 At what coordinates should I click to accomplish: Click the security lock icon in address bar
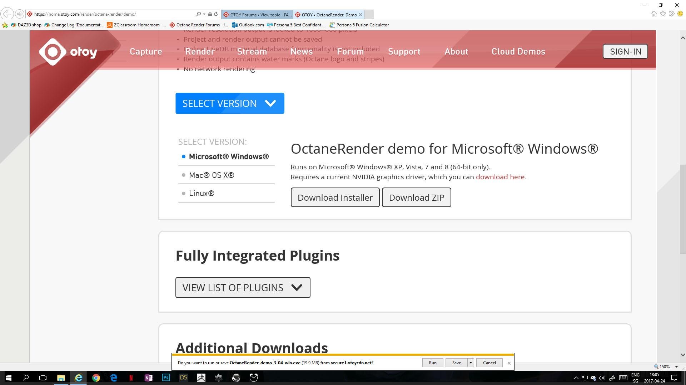[210, 14]
